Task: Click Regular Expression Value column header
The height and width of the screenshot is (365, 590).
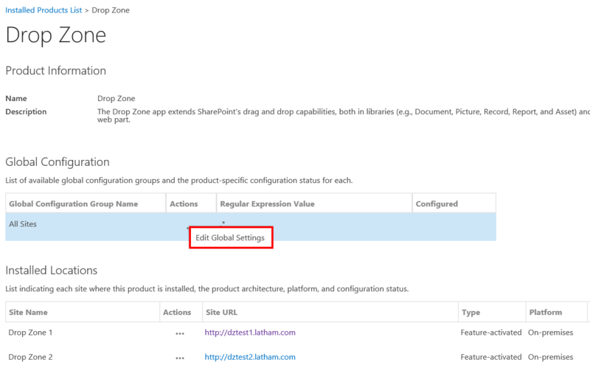Action: [267, 204]
